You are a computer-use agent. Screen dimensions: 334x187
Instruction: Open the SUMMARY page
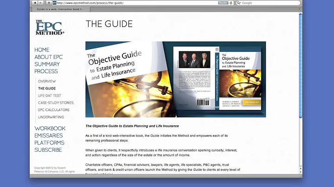coord(47,64)
